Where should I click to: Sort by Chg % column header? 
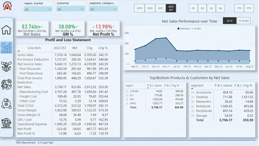[x=103, y=48]
